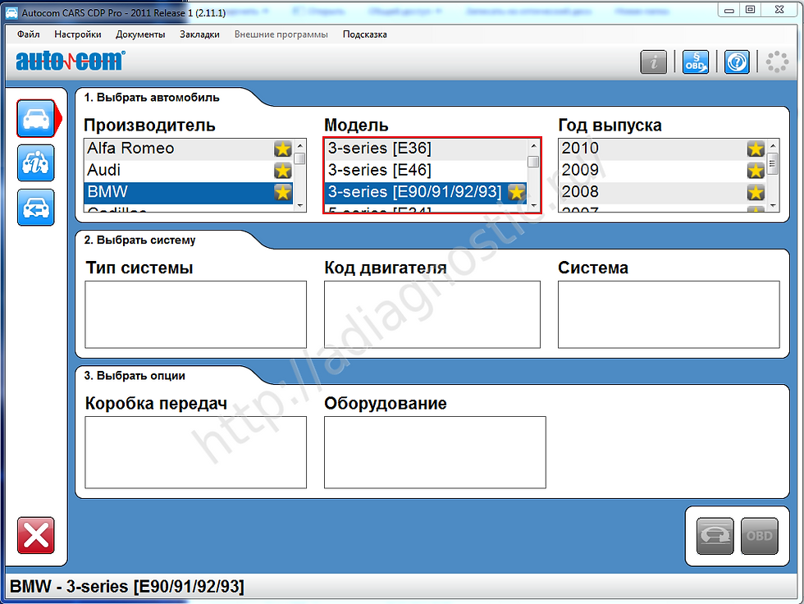Toggle favorite star for year 2010
This screenshot has height=604, width=804.
(x=756, y=149)
